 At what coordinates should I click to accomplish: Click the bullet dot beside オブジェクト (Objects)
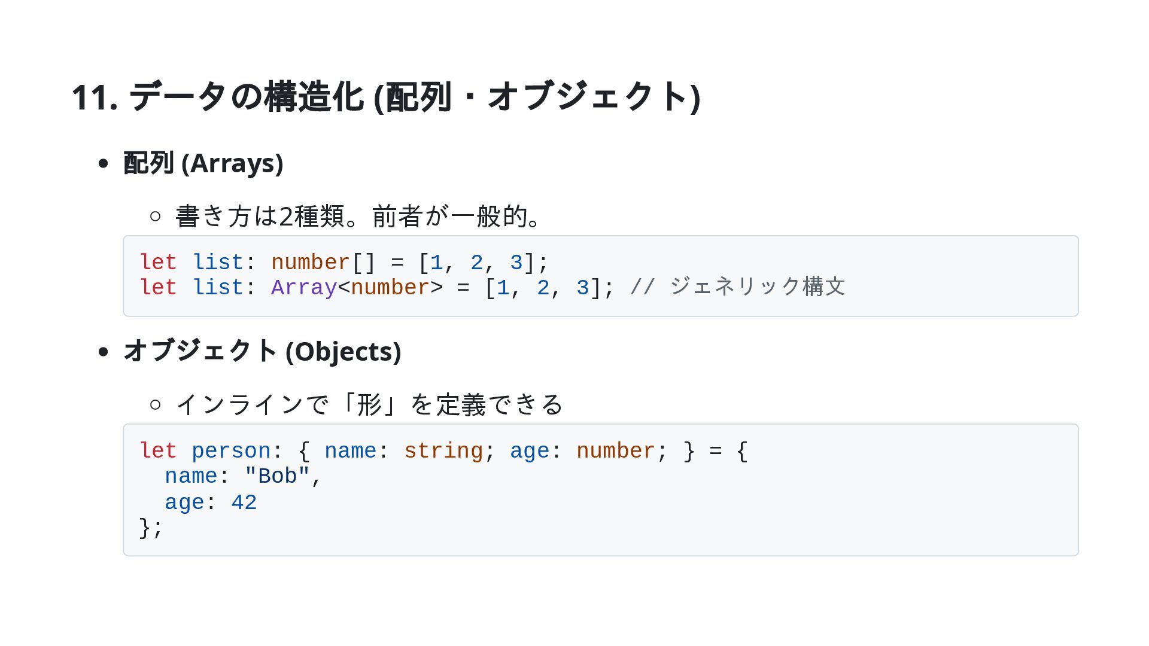103,352
